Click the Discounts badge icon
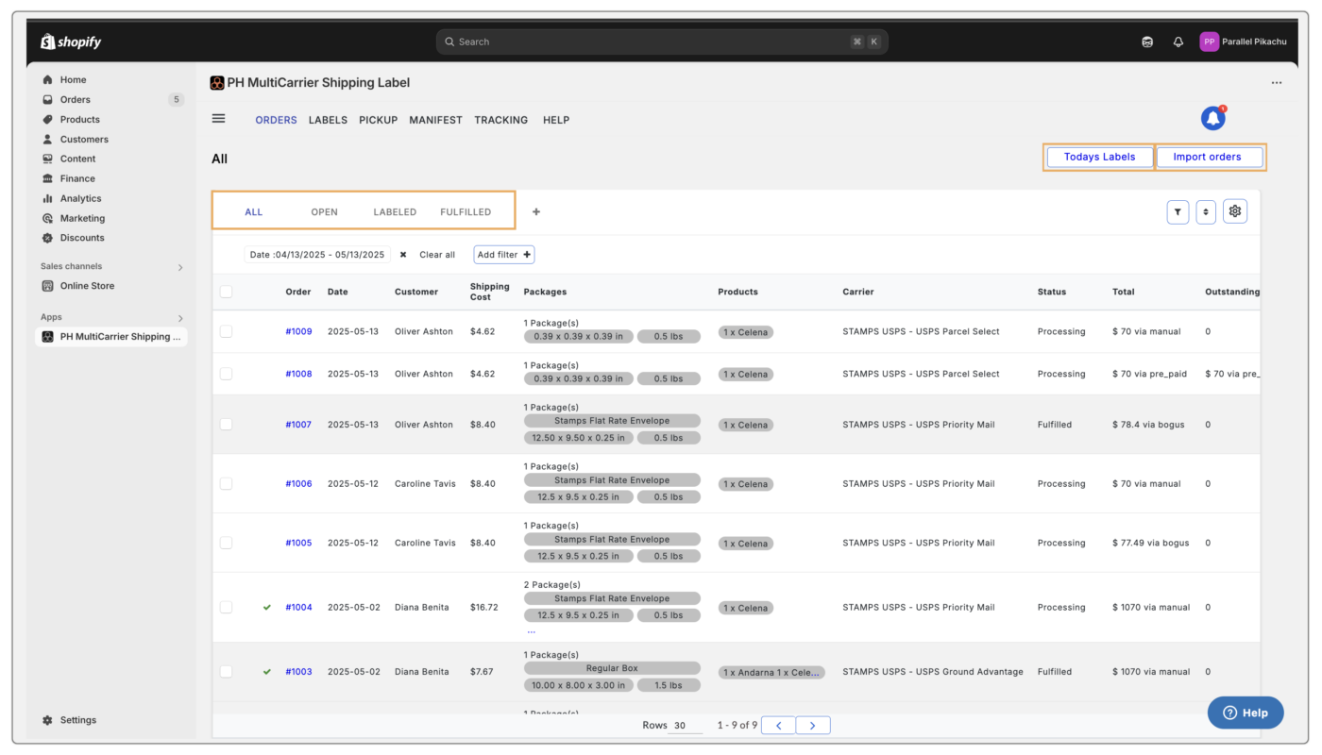 click(x=48, y=239)
